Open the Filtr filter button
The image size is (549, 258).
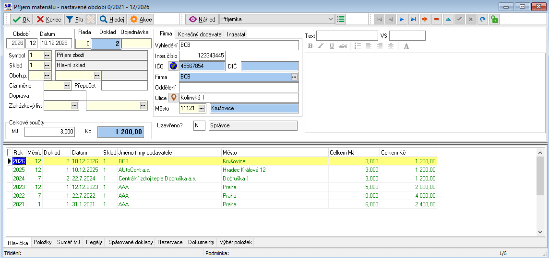[x=74, y=20]
